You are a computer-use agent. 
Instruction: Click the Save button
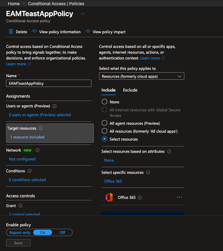18,243
